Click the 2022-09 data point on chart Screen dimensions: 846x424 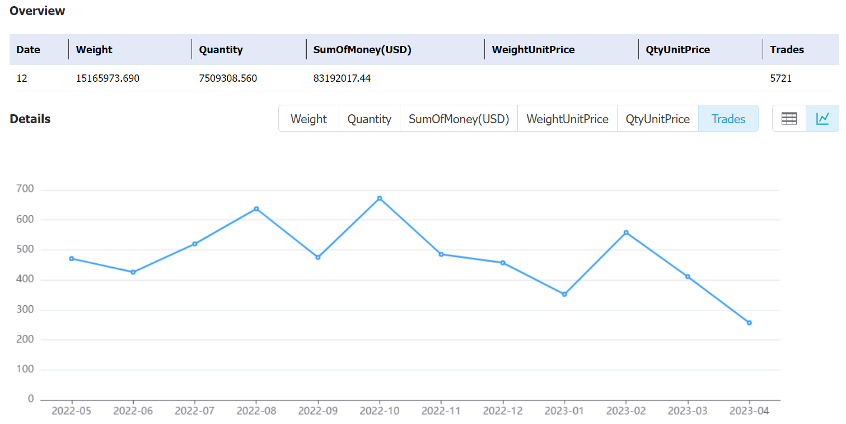point(318,257)
